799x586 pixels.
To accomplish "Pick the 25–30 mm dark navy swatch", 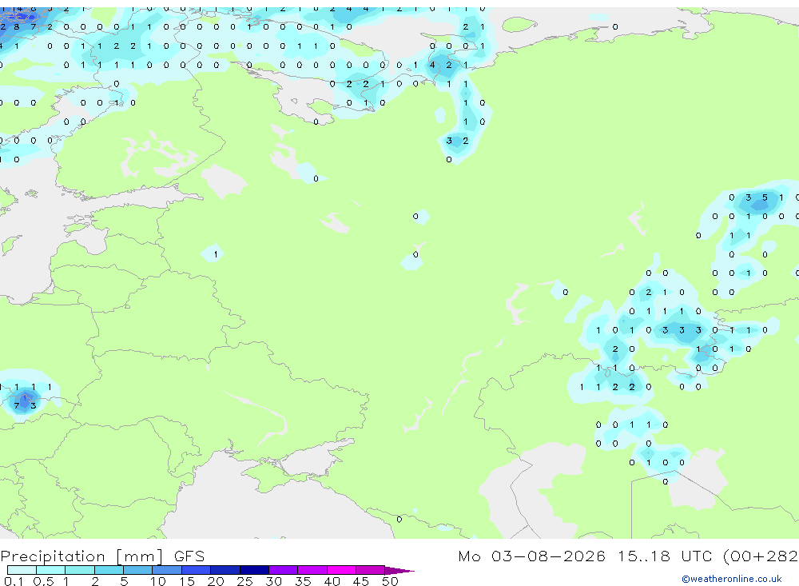I will point(254,570).
